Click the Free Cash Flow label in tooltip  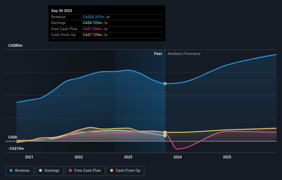[x=64, y=29]
